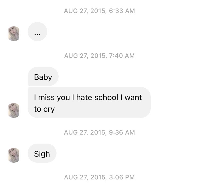Click the three dots inside the first bubble
The width and height of the screenshot is (199, 185).
click(37, 34)
